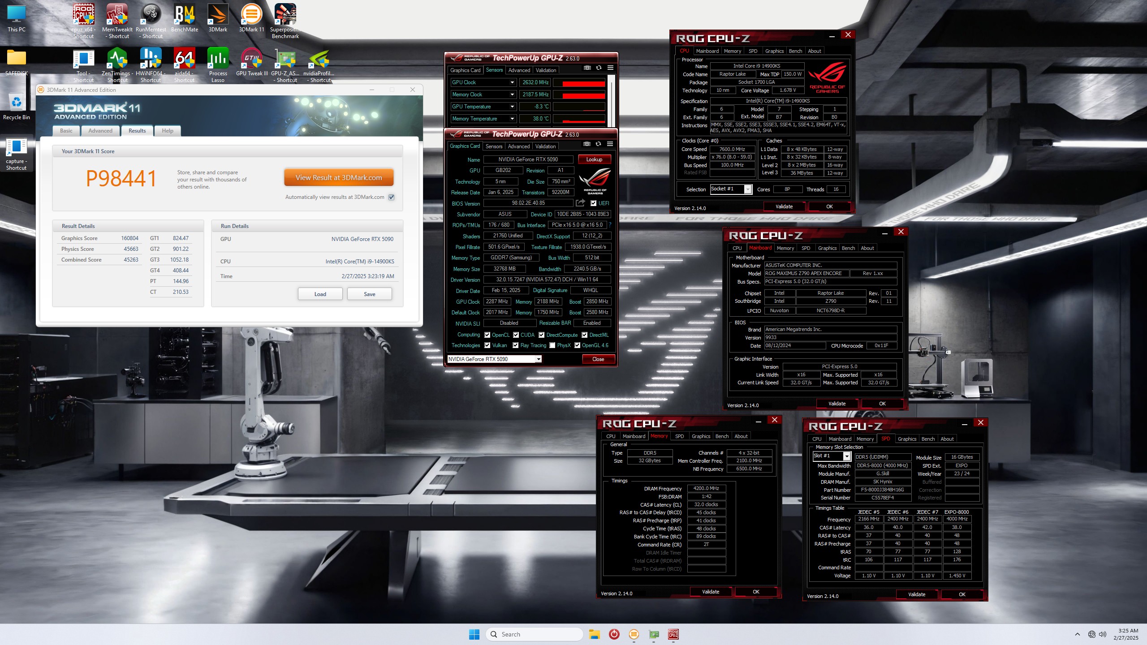This screenshot has height=645, width=1147.
Task: Open the Socket #1 selection dropdown in CPU-Z
Action: click(x=731, y=189)
